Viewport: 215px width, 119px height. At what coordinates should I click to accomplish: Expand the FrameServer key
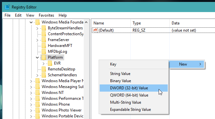click(37, 40)
